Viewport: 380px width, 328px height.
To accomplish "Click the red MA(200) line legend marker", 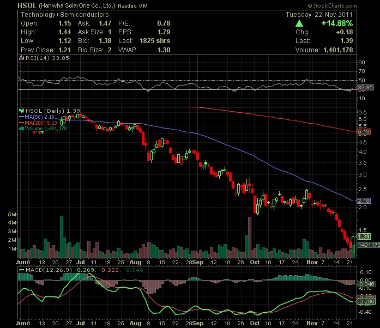I will pos(22,123).
